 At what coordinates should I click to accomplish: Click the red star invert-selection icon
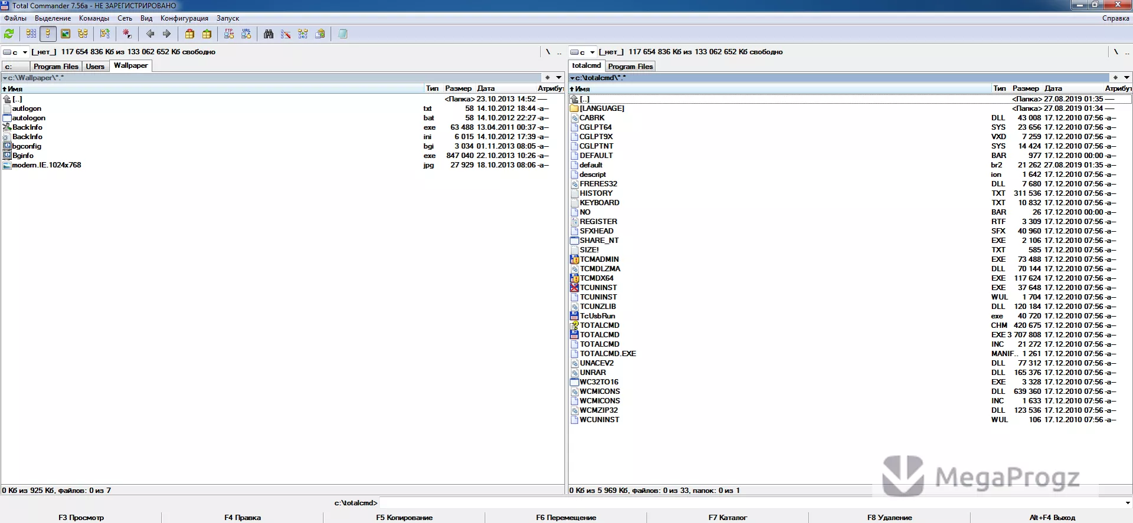point(127,34)
